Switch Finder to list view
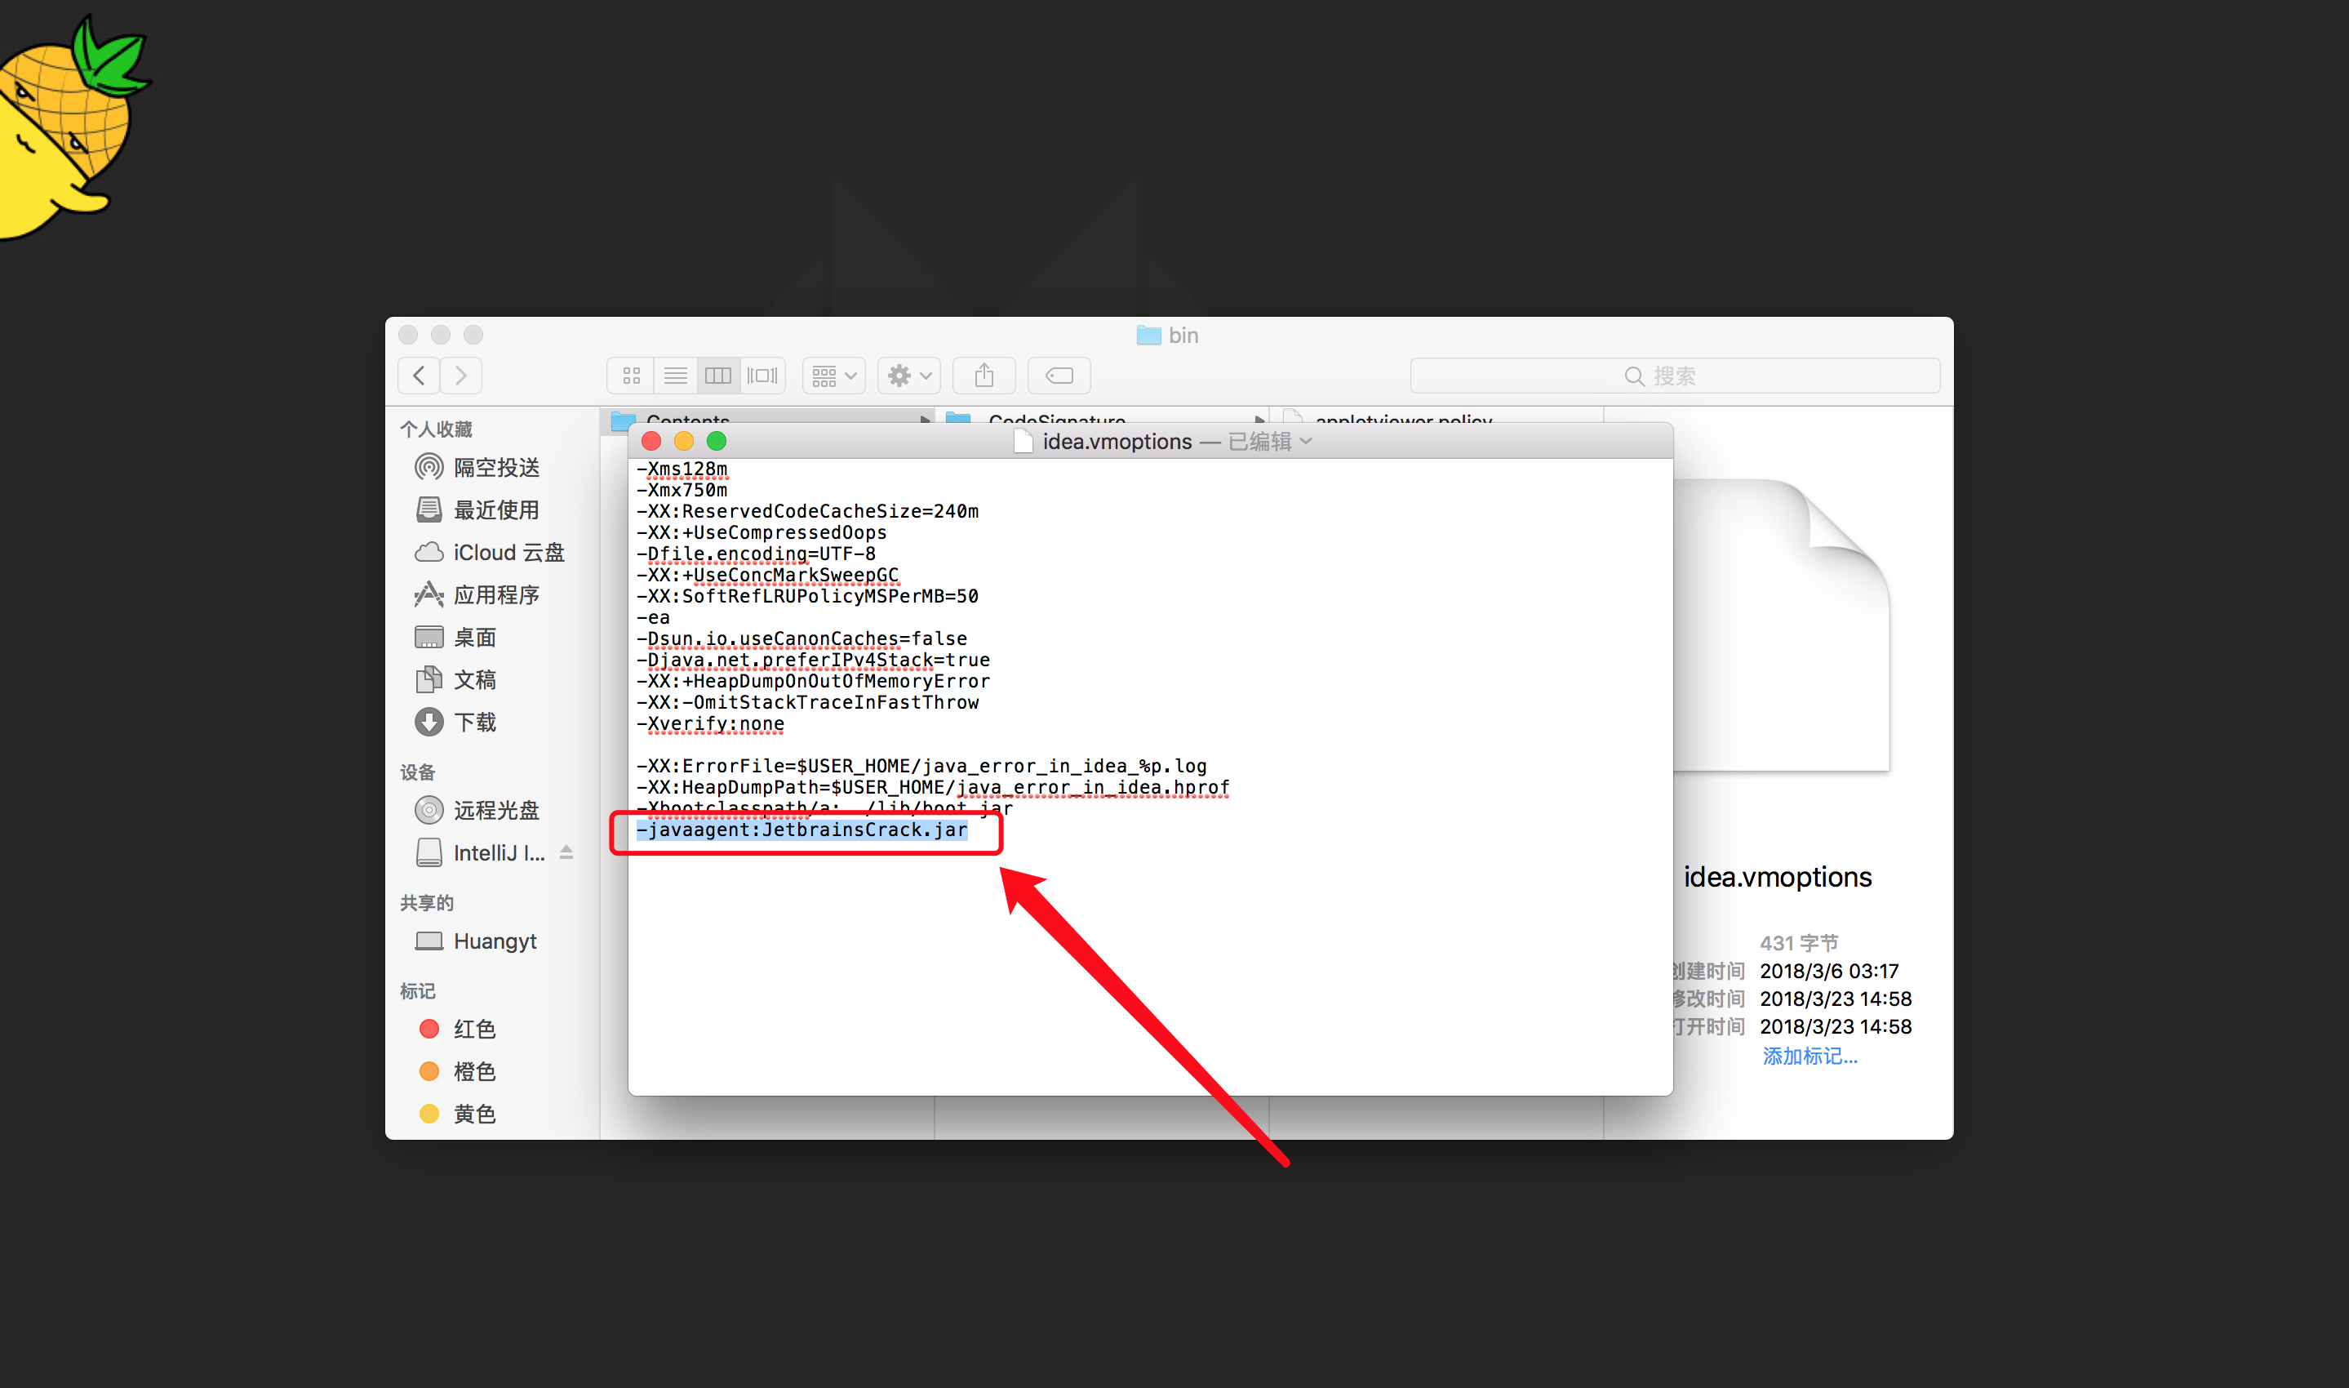 click(x=675, y=376)
